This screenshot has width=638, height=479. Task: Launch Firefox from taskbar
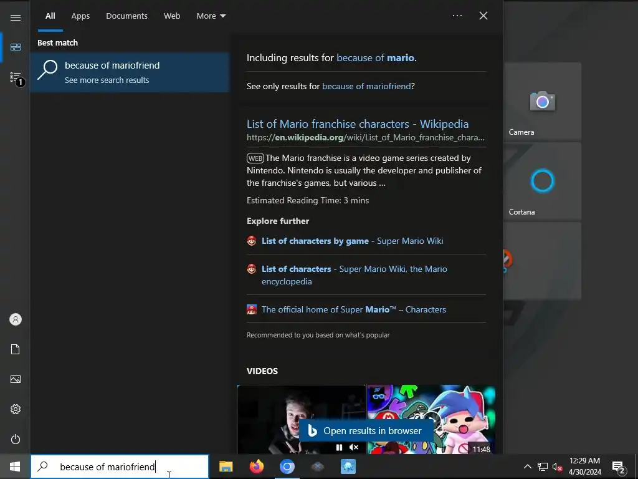coord(256,467)
